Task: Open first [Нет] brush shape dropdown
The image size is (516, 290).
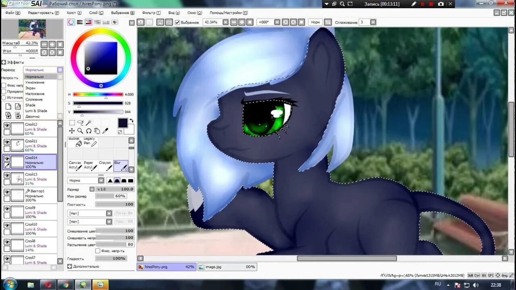Action: [109, 213]
